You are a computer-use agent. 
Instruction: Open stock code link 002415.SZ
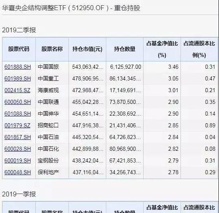17,91
